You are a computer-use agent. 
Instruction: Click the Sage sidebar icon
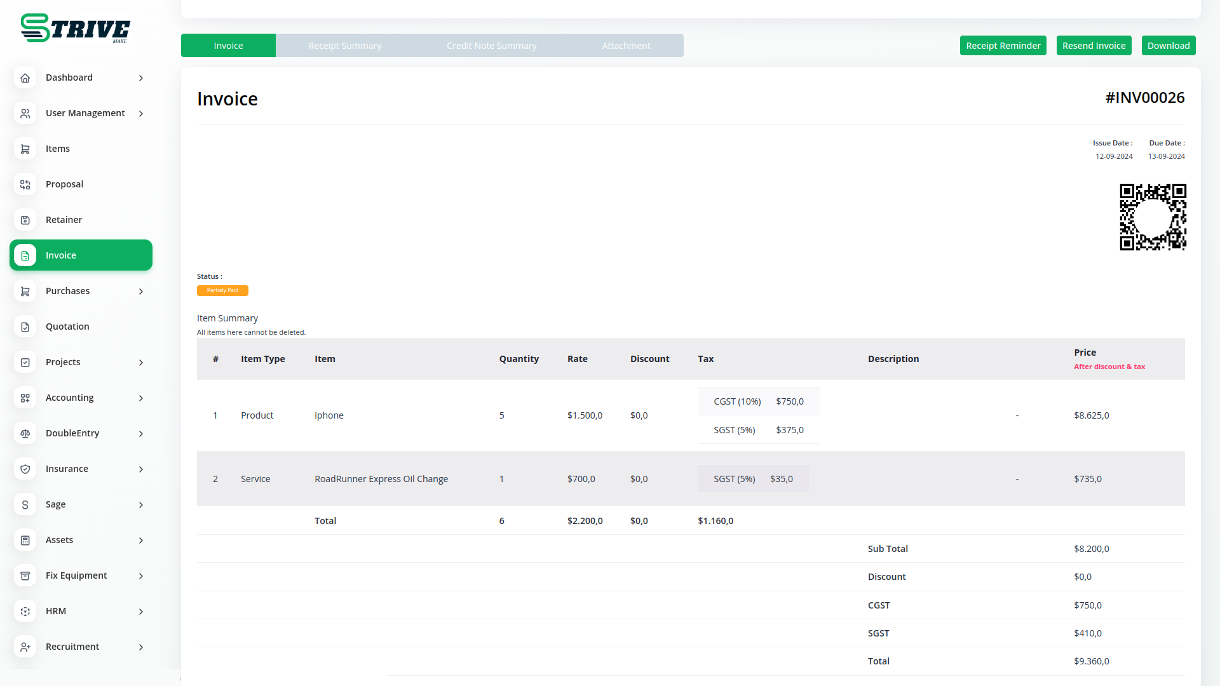(25, 504)
